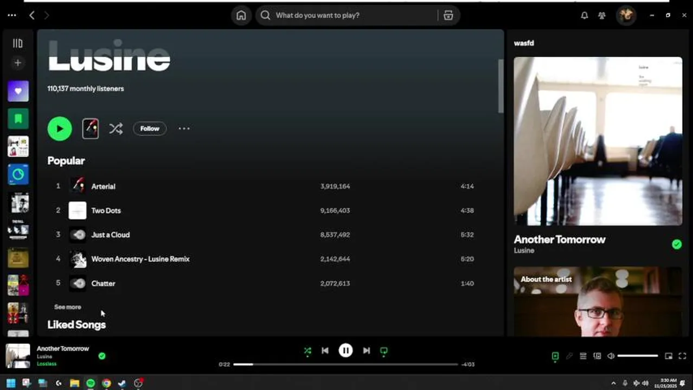The height and width of the screenshot is (390, 693).
Task: Click the Lossless quality label
Action: click(47, 363)
